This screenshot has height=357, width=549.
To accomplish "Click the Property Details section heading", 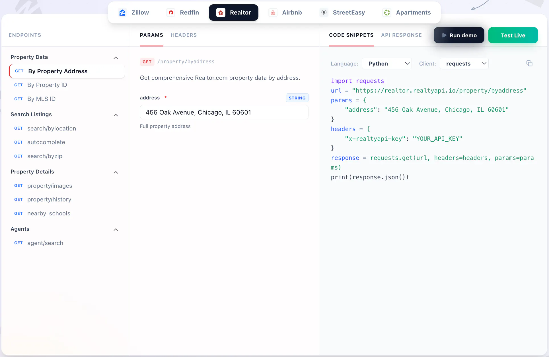I will tap(32, 172).
